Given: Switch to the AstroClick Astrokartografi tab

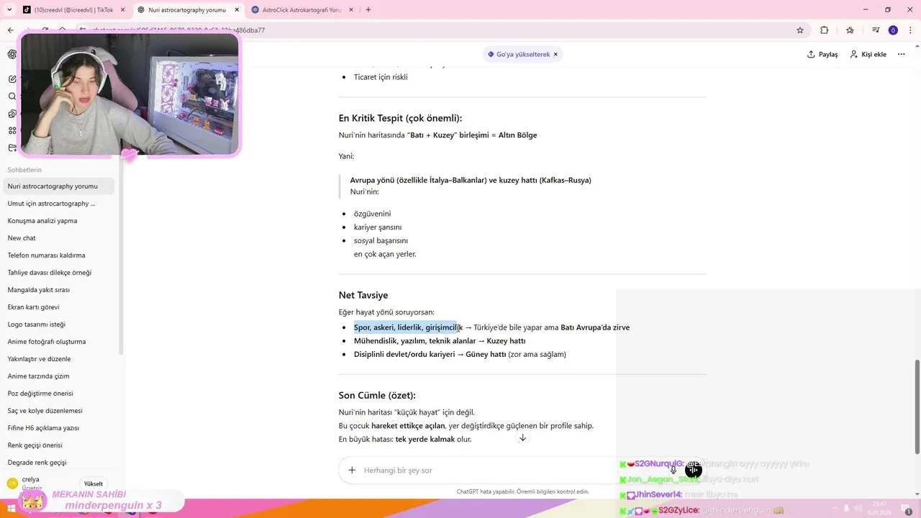Looking at the screenshot, I should (301, 10).
